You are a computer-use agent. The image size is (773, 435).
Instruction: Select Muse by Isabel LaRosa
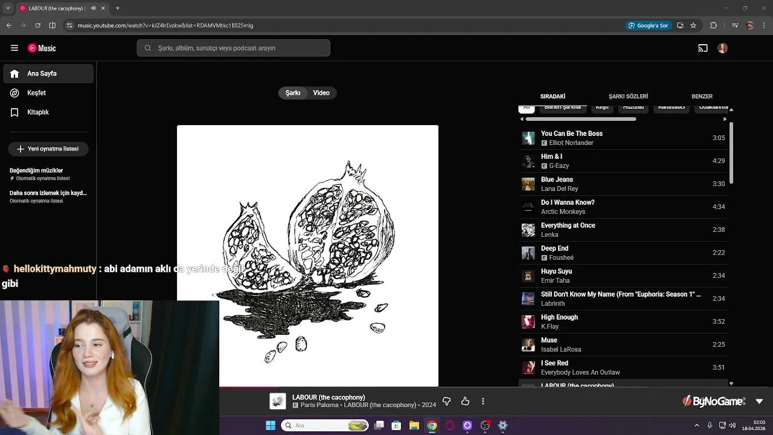click(624, 345)
